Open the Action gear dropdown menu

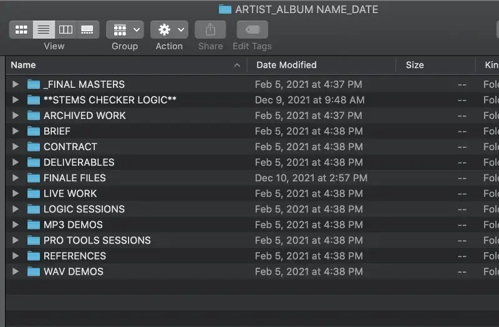[x=169, y=29]
